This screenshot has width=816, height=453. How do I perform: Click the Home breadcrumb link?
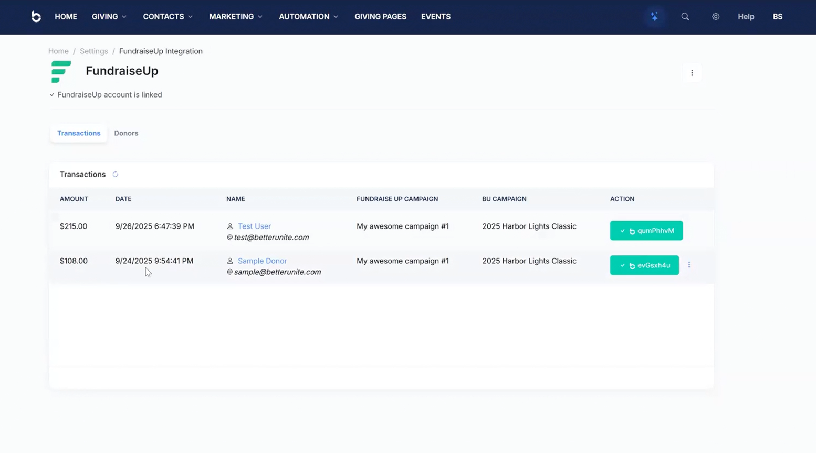[58, 51]
